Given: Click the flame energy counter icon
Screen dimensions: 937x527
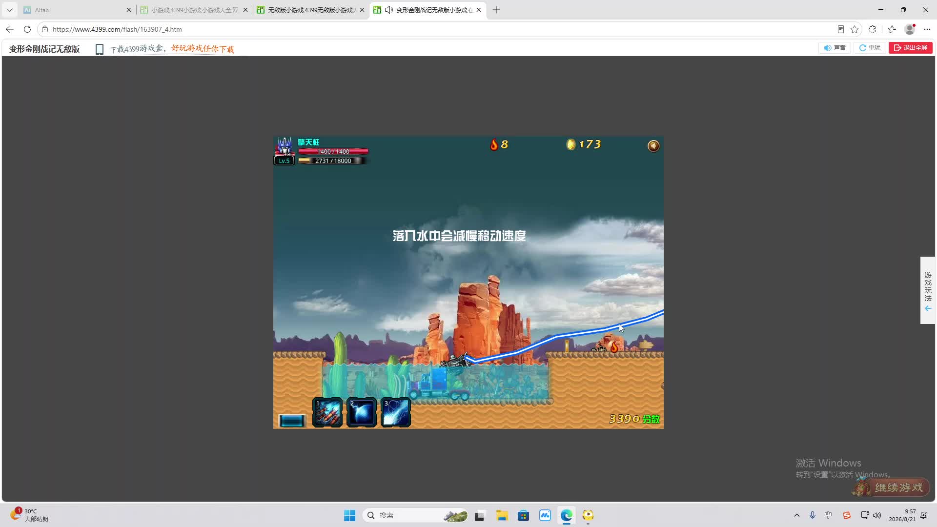Looking at the screenshot, I should point(494,144).
